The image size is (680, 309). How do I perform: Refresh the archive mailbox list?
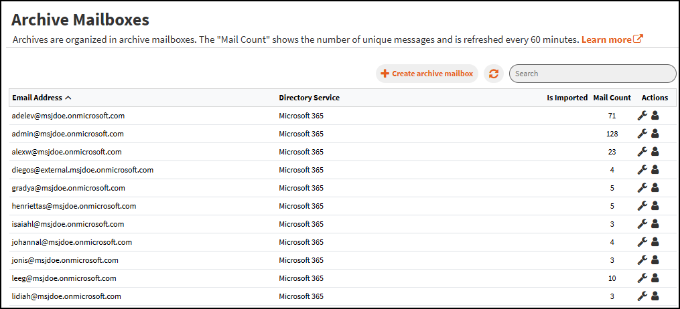tap(494, 74)
